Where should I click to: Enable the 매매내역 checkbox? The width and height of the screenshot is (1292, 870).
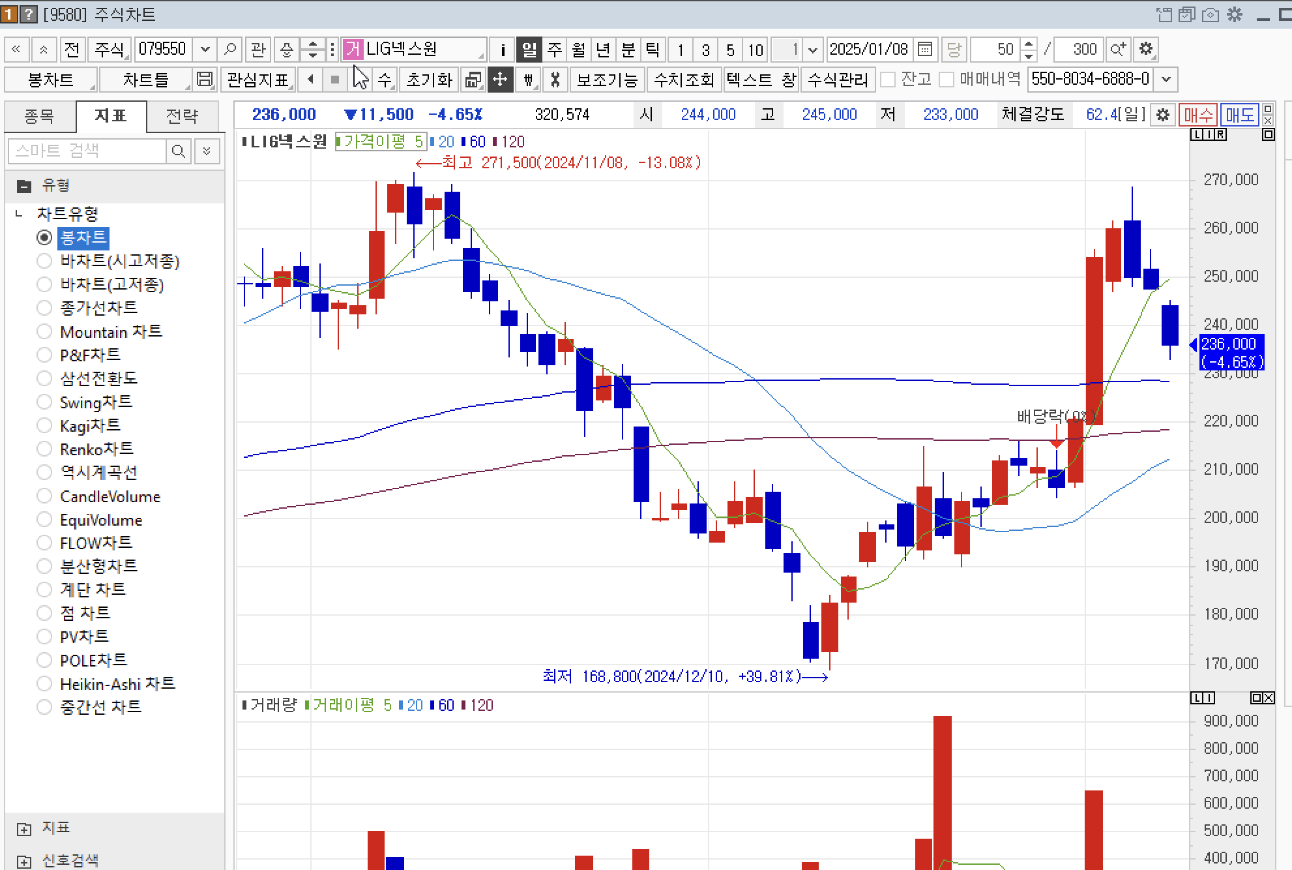click(947, 80)
